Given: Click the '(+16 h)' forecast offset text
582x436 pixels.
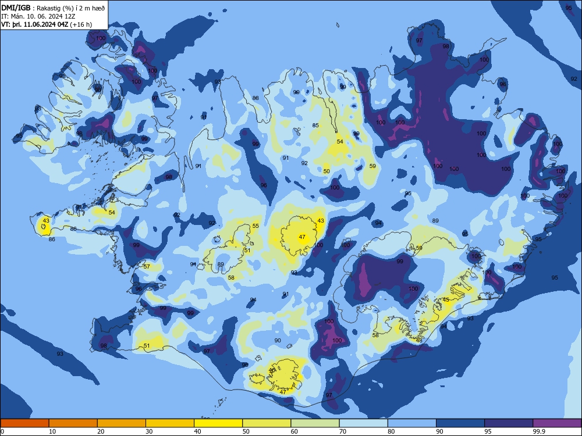Looking at the screenshot, I should click(81, 24).
